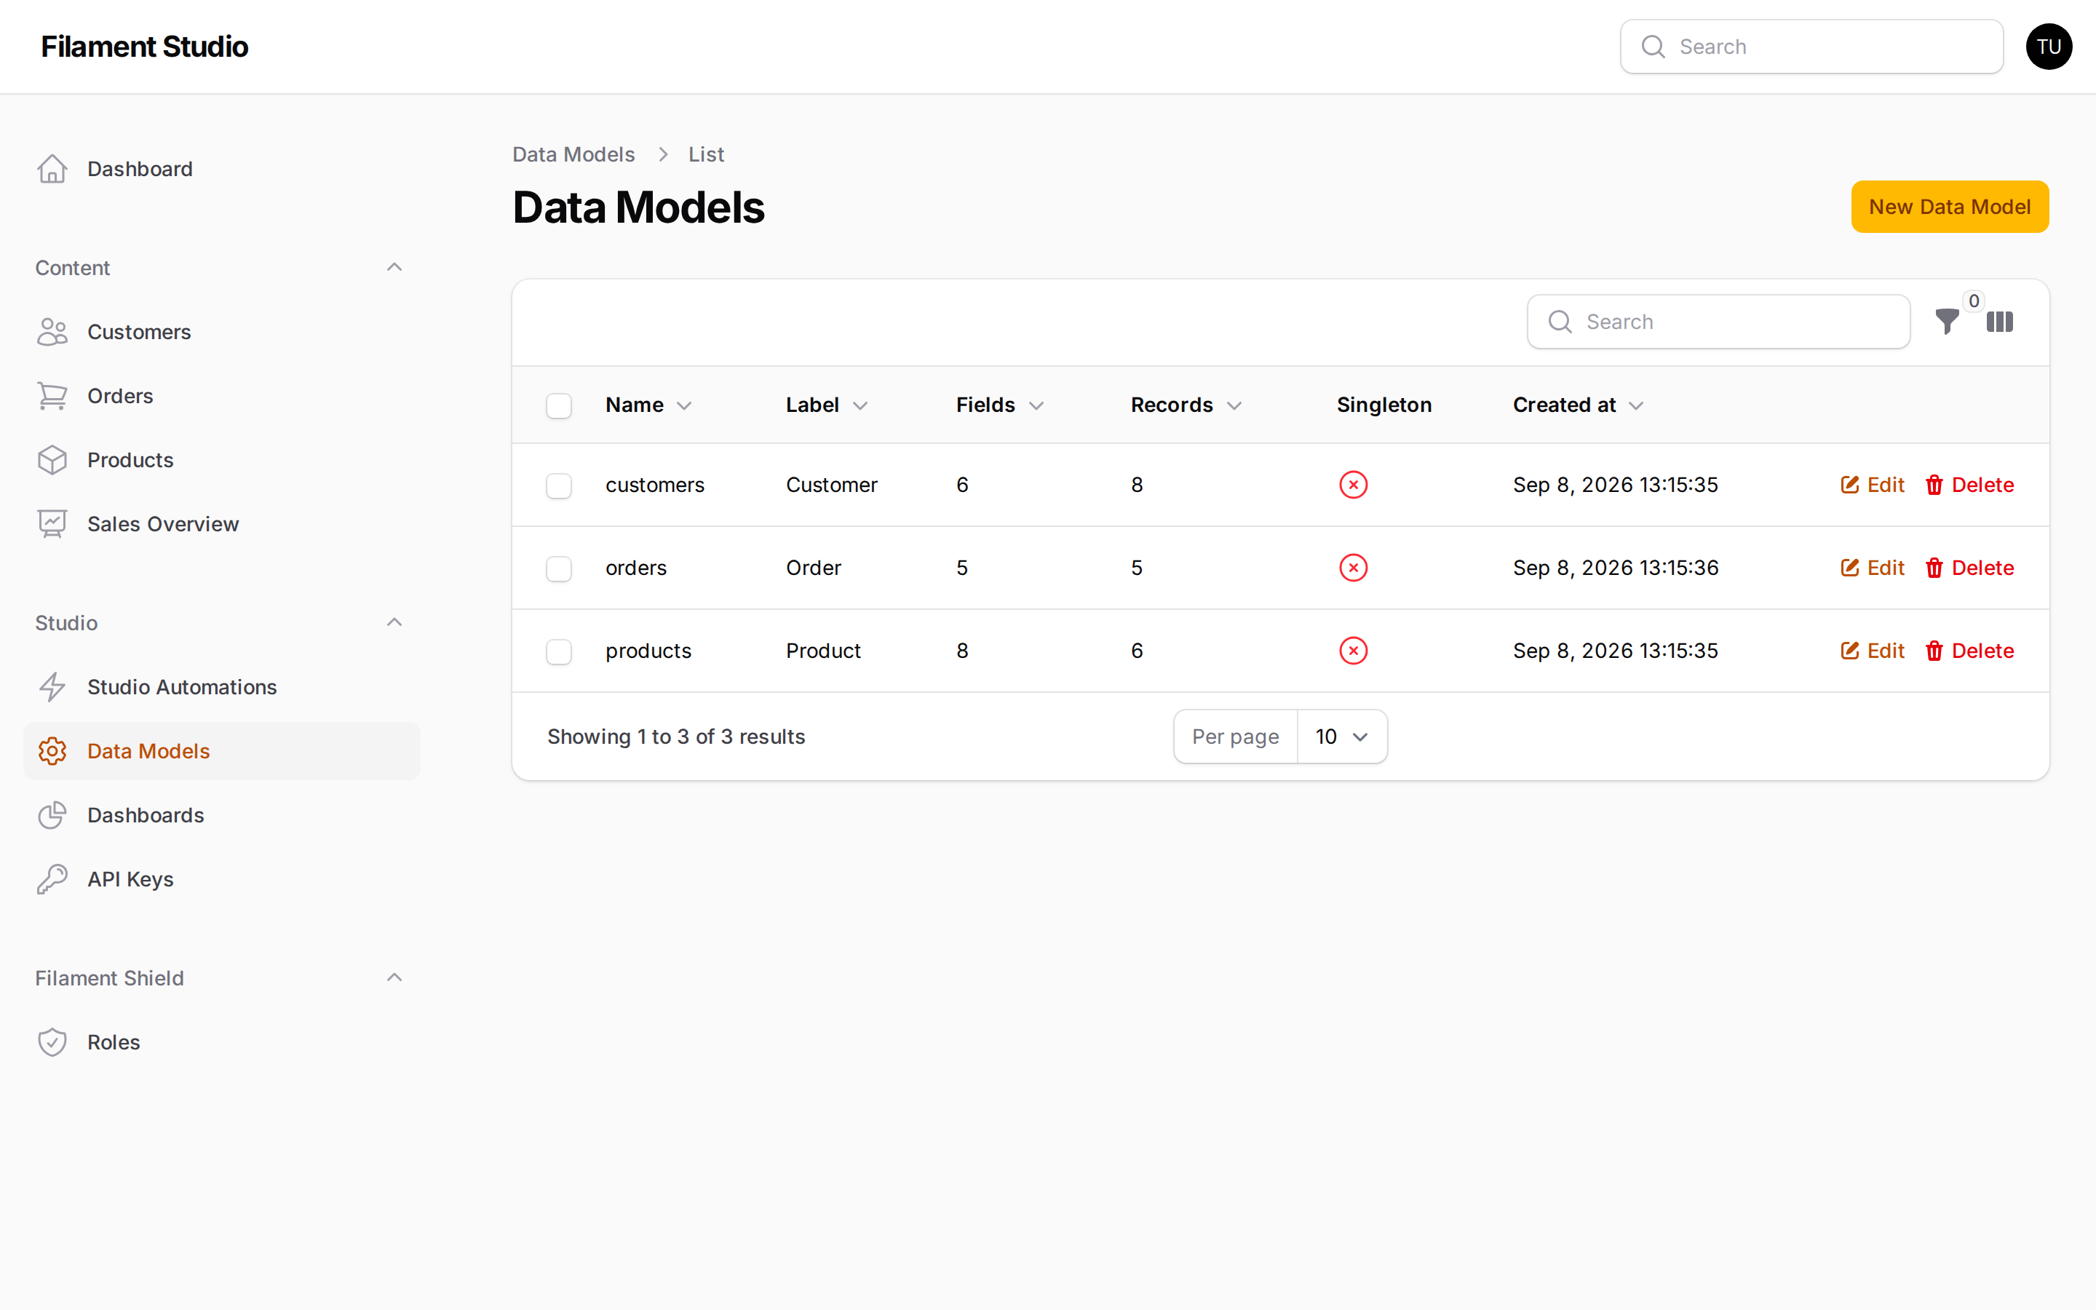Sort table by Label column
This screenshot has height=1310, width=2096.
tap(827, 405)
